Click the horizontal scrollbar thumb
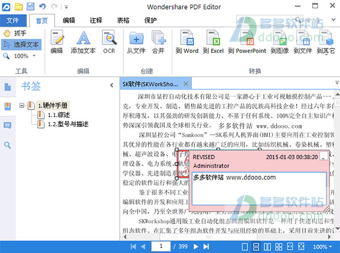The width and height of the screenshot is (340, 253). tap(208, 237)
